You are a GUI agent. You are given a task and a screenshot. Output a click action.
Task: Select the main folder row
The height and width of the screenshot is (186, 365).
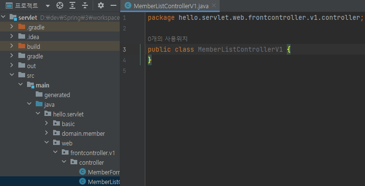pos(60,85)
